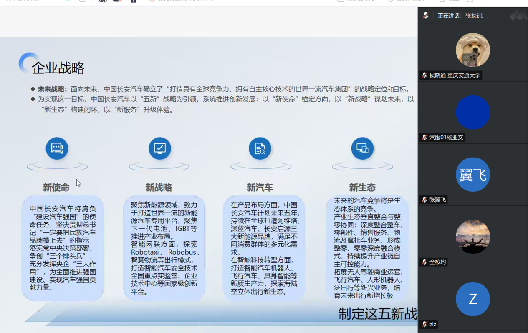Viewport: 528px width, 333px height.
Task: Click muted mic icon next to zlz
Action: click(424, 324)
